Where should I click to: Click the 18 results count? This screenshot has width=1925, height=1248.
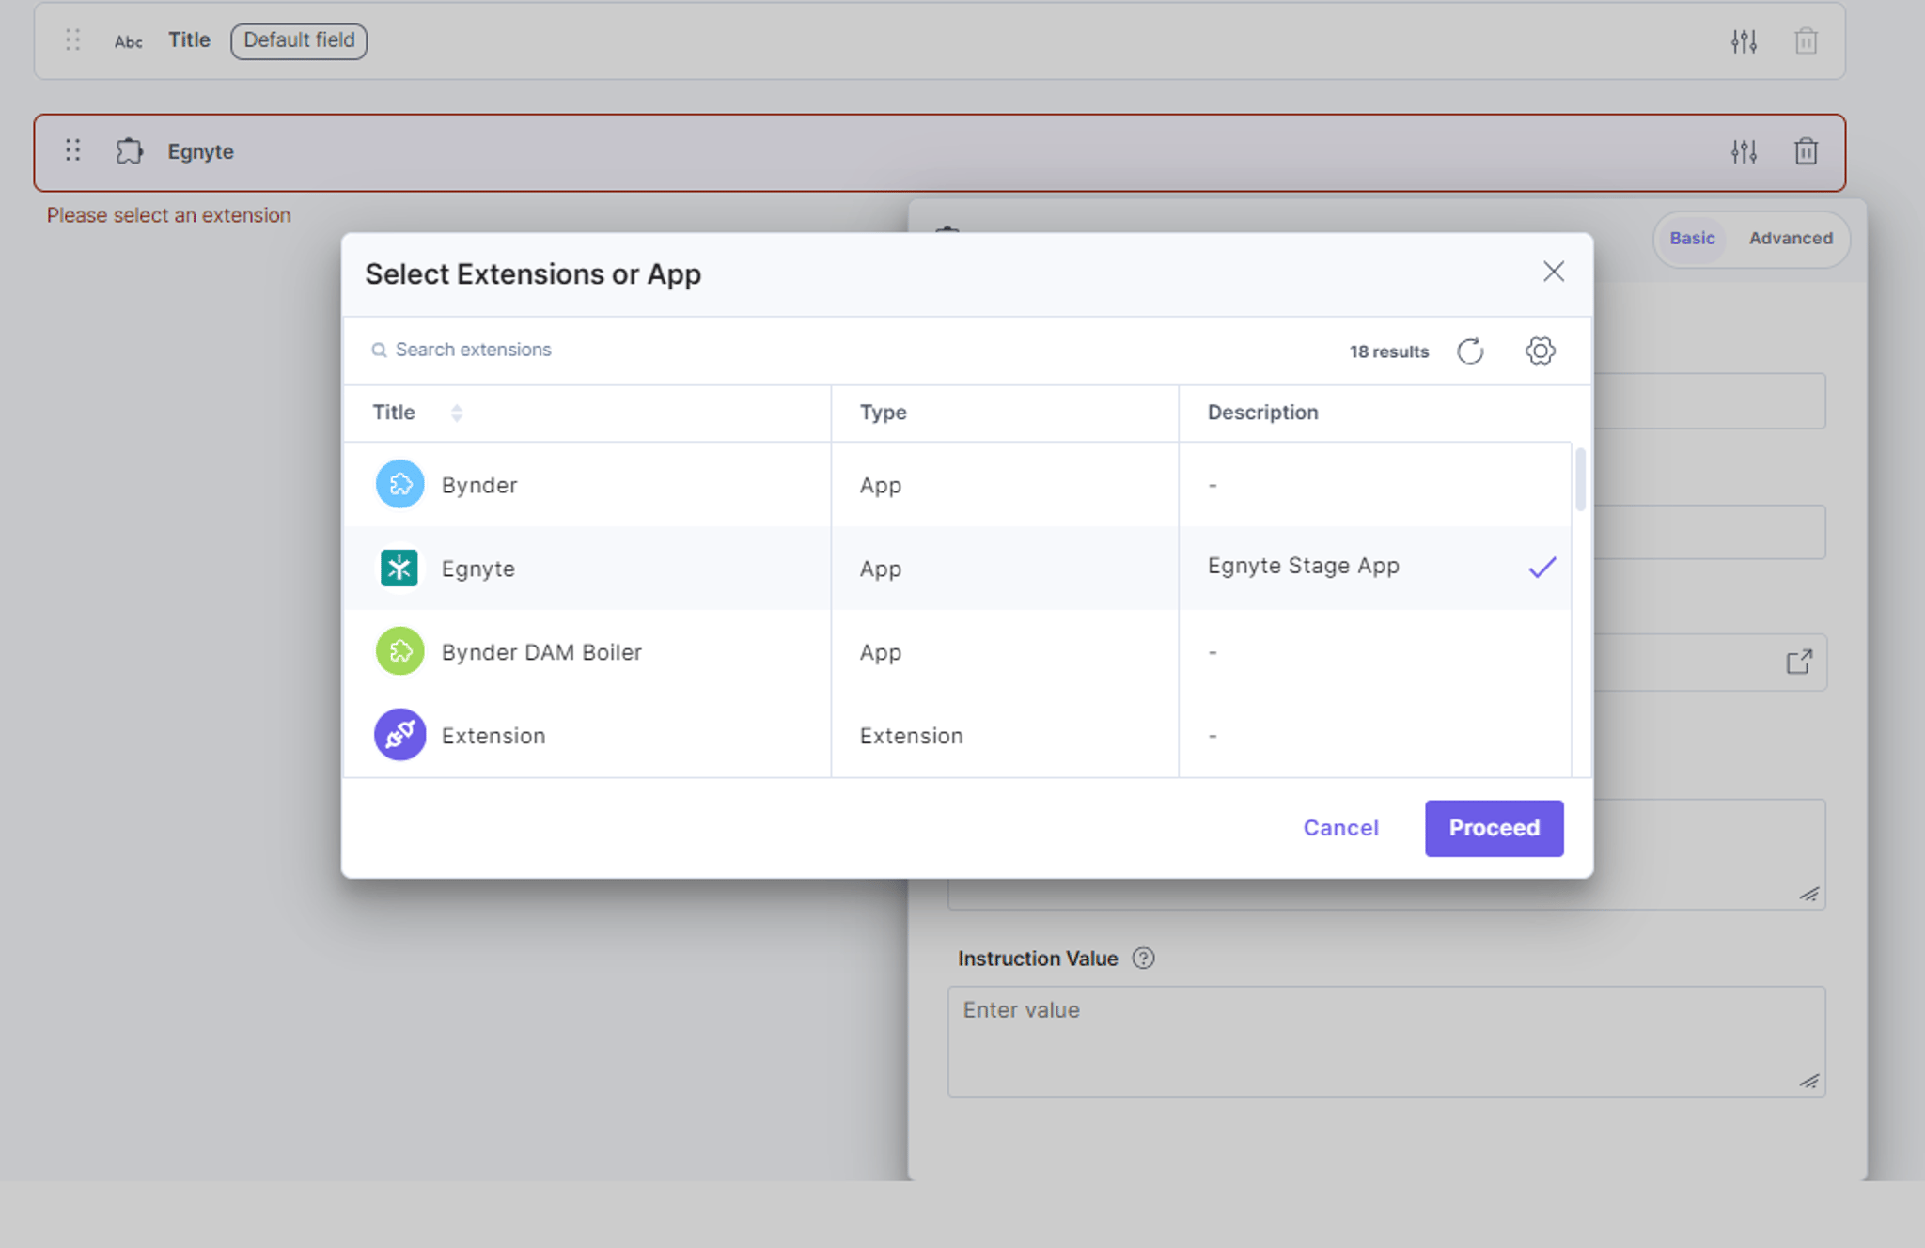(1389, 351)
